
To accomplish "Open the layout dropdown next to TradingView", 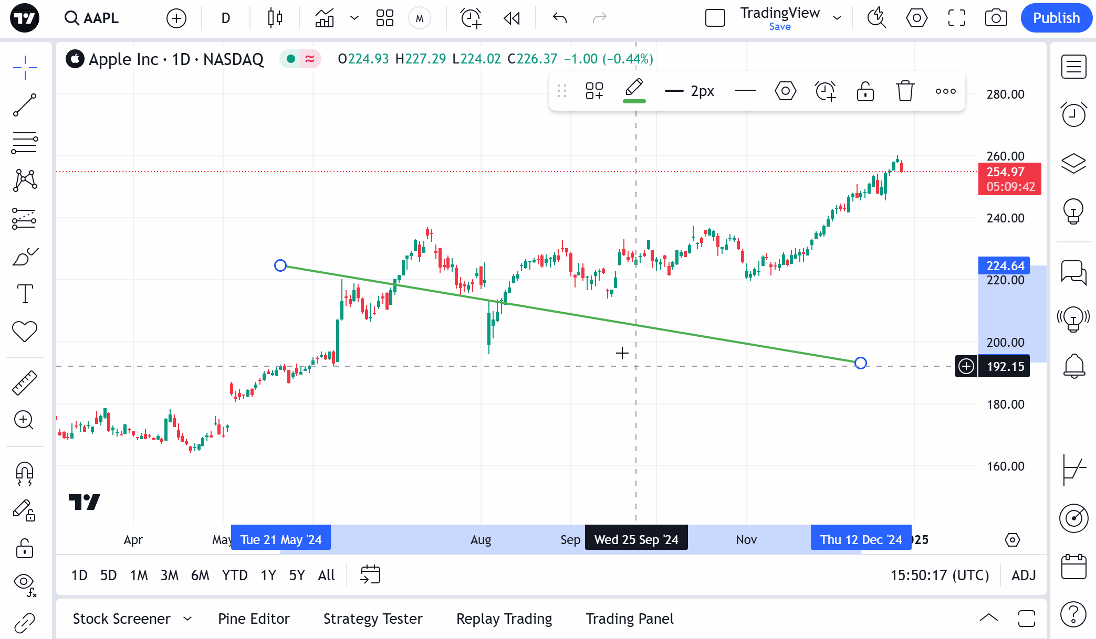I will 837,18.
